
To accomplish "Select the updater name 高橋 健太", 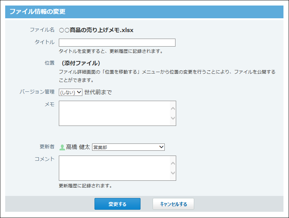I will [x=78, y=147].
